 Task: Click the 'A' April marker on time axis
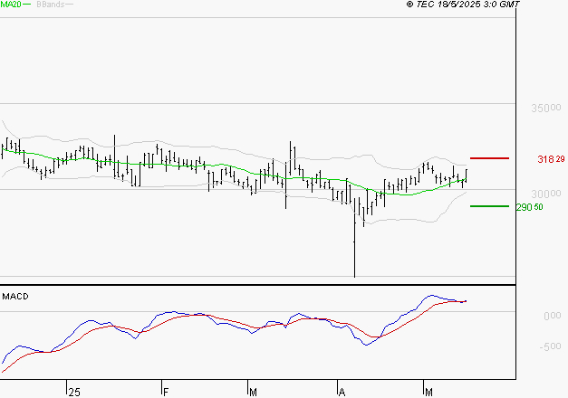click(342, 392)
